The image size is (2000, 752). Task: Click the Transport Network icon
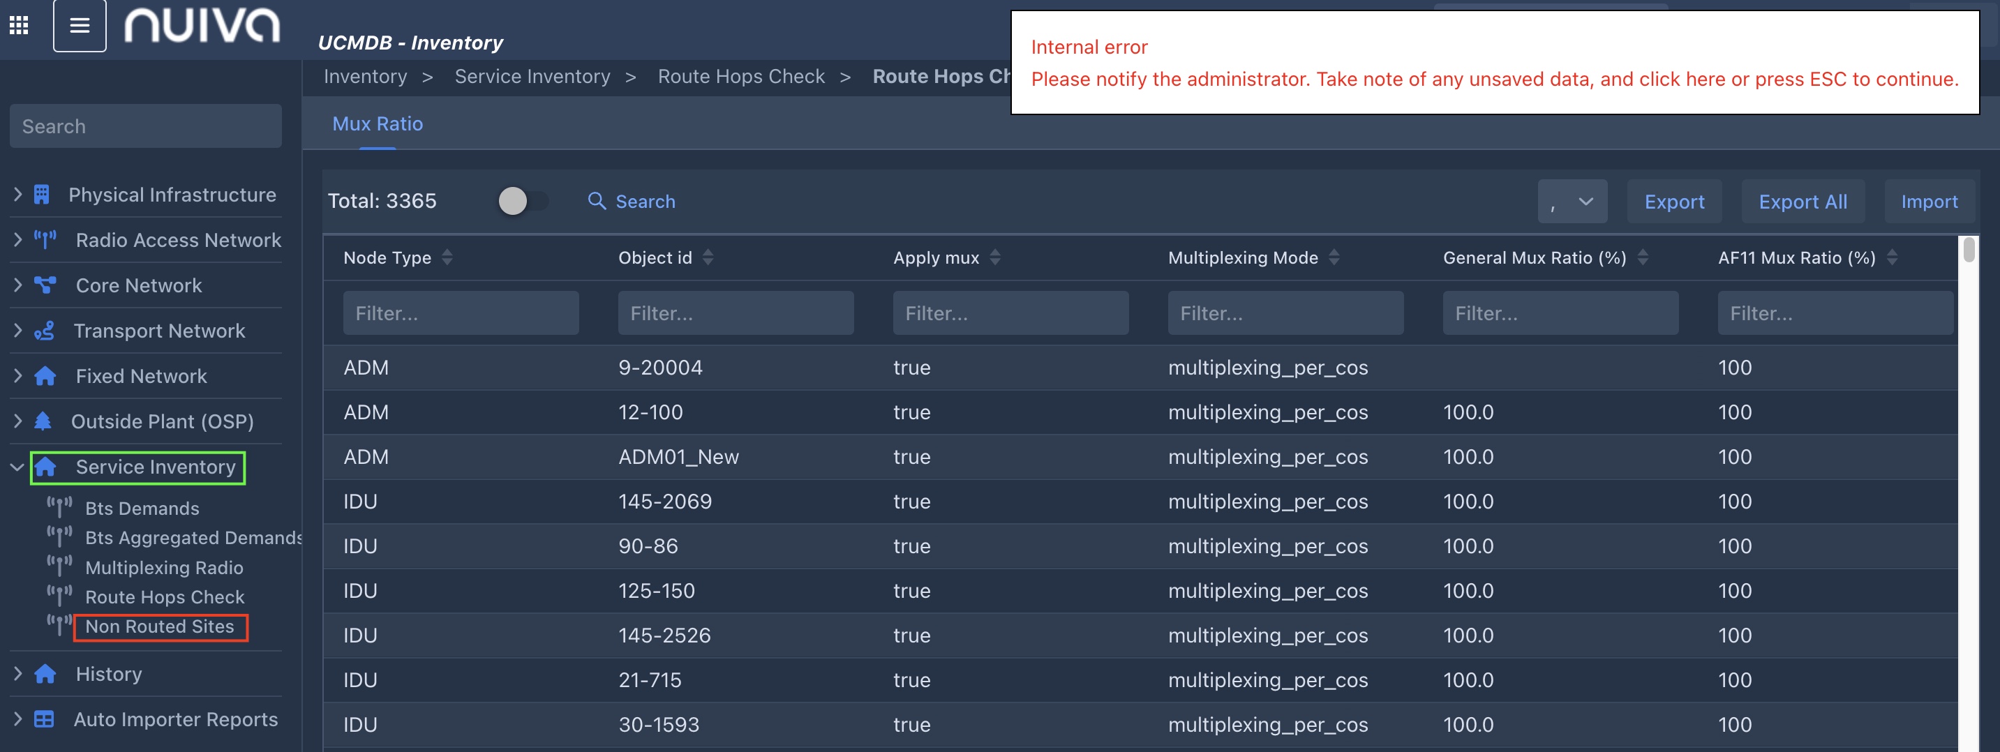coord(44,331)
